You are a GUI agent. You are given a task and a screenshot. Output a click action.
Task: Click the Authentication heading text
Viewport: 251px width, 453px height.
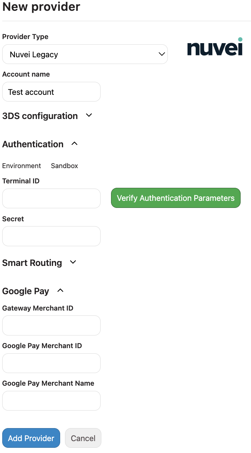(x=33, y=144)
